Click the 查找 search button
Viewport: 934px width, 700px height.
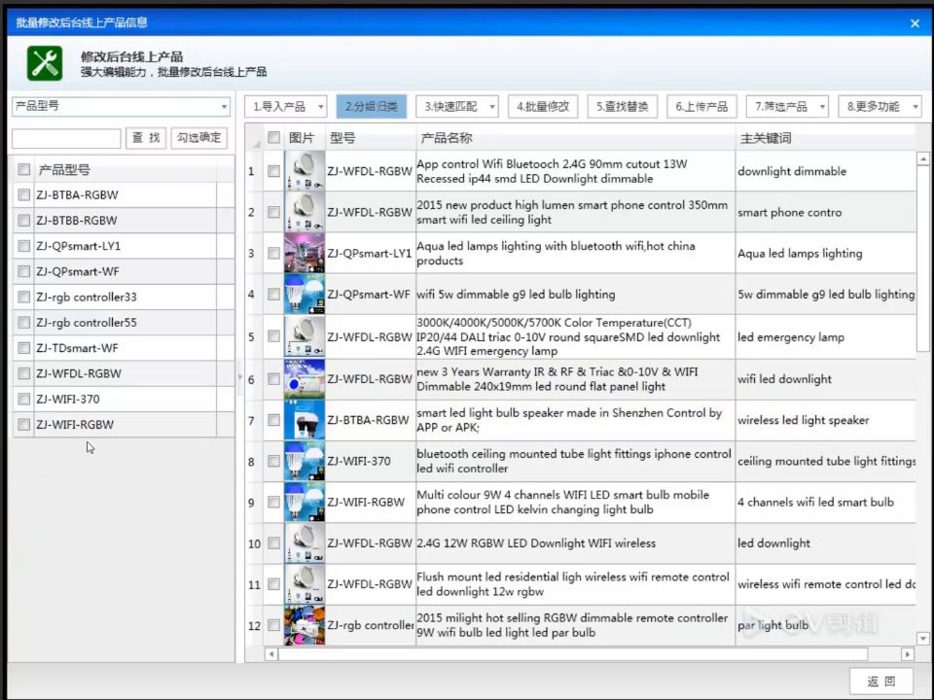146,138
